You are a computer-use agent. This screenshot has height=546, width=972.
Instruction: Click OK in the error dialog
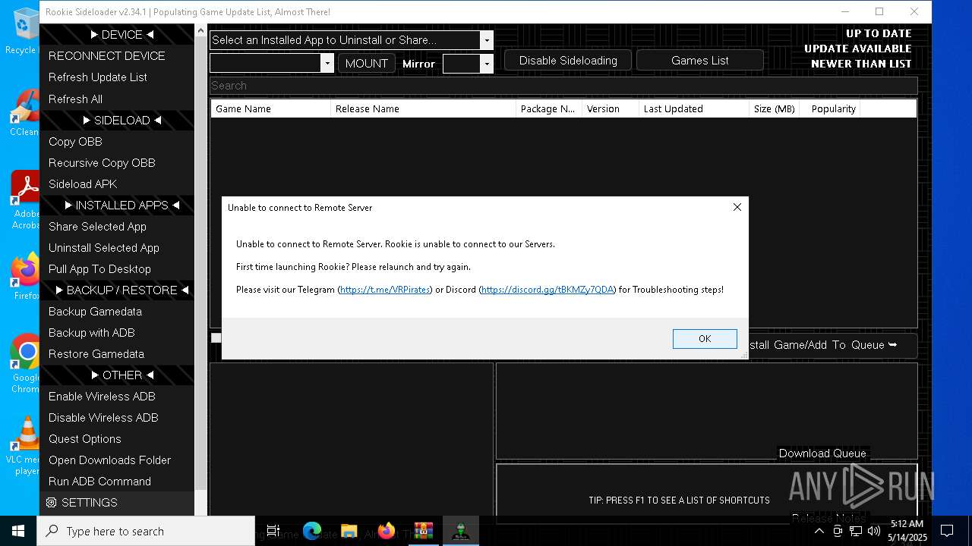click(x=705, y=339)
